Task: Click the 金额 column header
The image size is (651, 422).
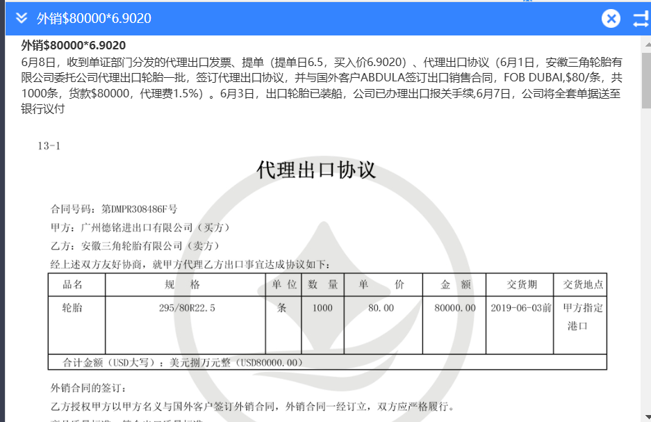Action: point(455,284)
